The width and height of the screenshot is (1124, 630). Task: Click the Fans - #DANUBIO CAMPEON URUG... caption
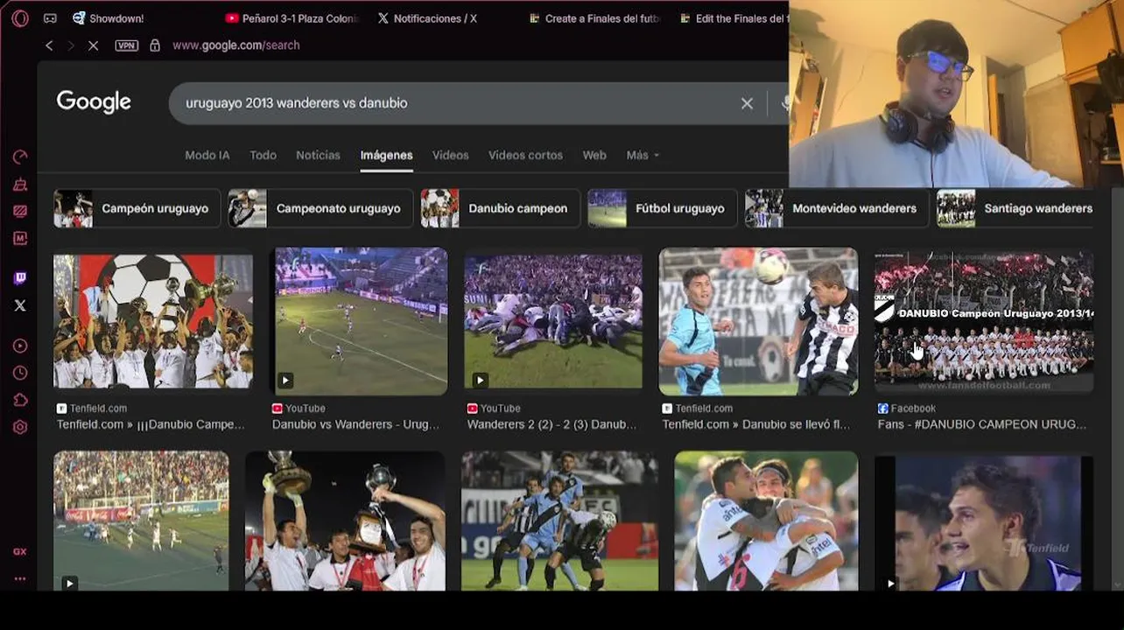tap(982, 424)
